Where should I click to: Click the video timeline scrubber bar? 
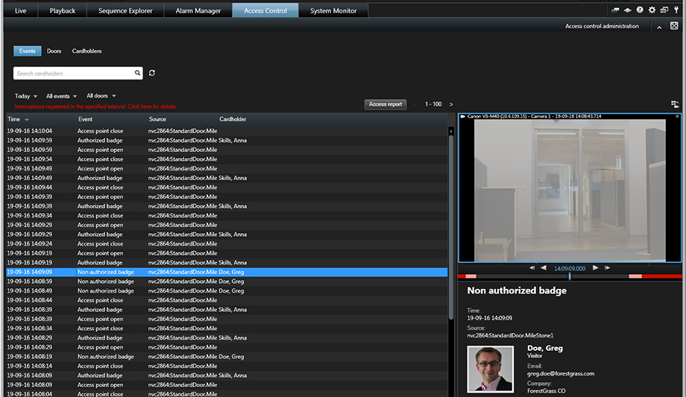coord(570,276)
